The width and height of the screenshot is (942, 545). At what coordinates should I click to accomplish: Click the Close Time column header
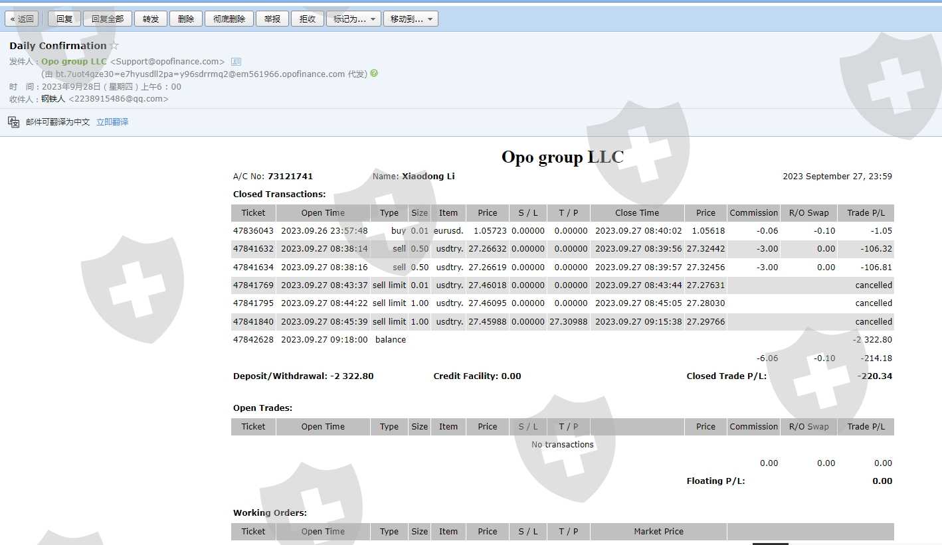637,213
